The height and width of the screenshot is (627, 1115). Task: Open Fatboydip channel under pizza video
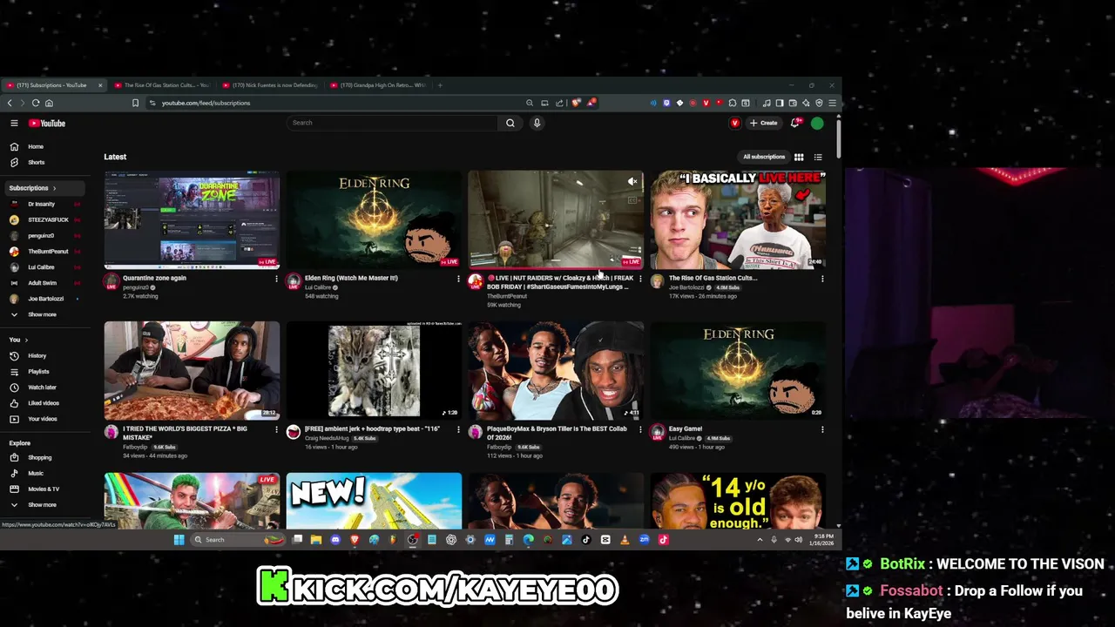tap(135, 447)
